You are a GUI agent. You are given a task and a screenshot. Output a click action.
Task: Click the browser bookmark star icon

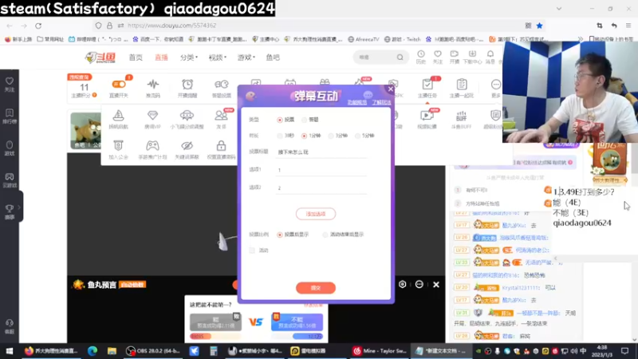(540, 26)
